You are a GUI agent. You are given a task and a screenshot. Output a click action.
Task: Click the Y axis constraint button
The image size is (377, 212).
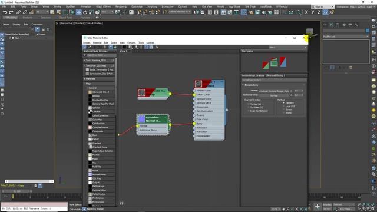(x=313, y=12)
